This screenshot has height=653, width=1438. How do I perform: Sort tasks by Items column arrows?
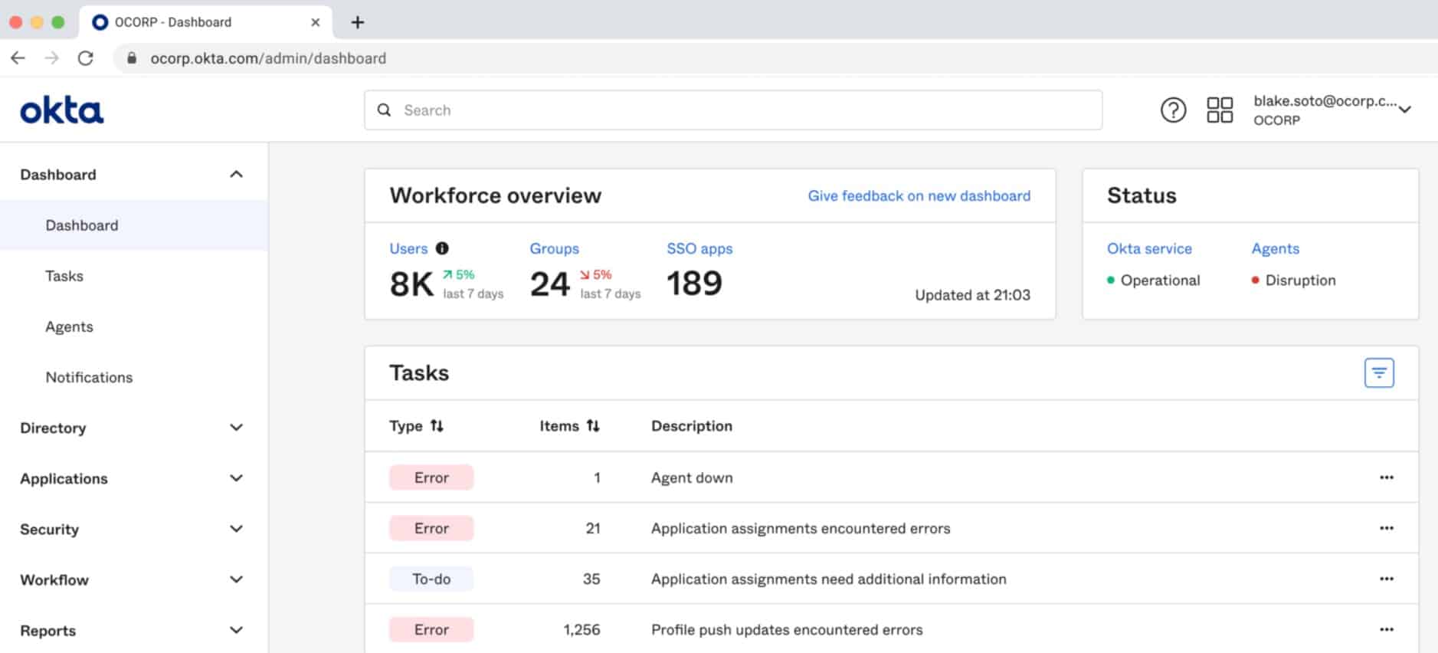tap(593, 425)
